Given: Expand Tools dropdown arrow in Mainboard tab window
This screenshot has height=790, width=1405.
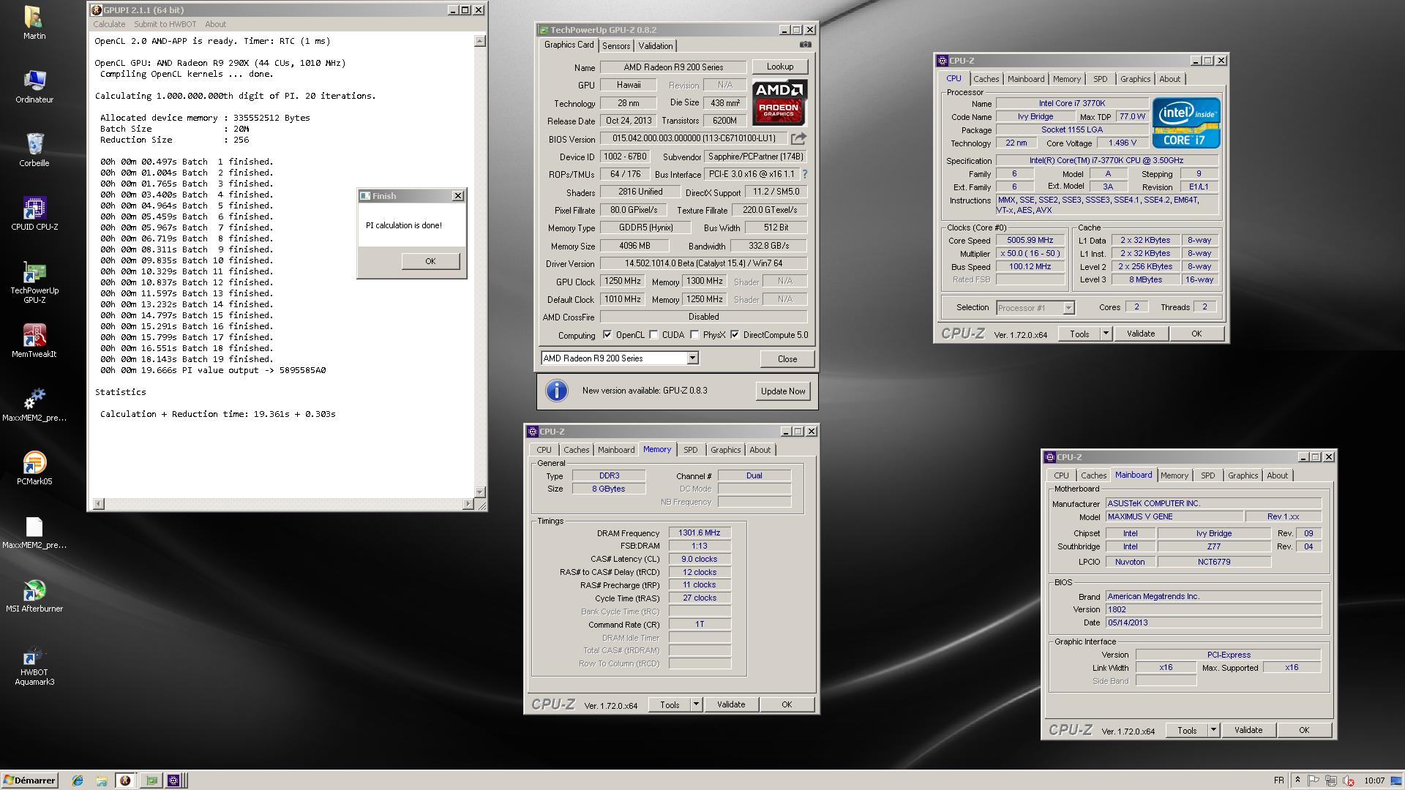Looking at the screenshot, I should coord(1214,730).
